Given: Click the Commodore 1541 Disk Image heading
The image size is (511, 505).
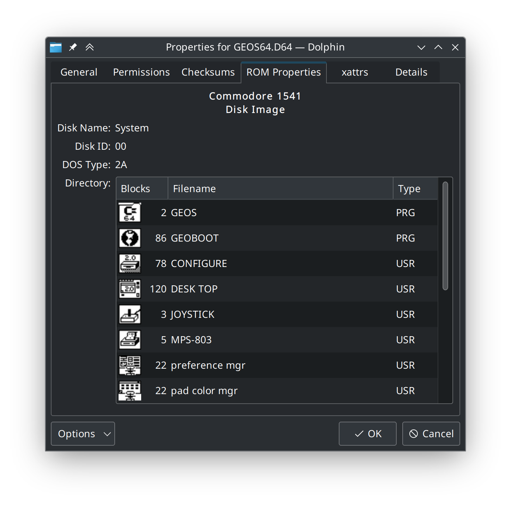Looking at the screenshot, I should (x=255, y=103).
